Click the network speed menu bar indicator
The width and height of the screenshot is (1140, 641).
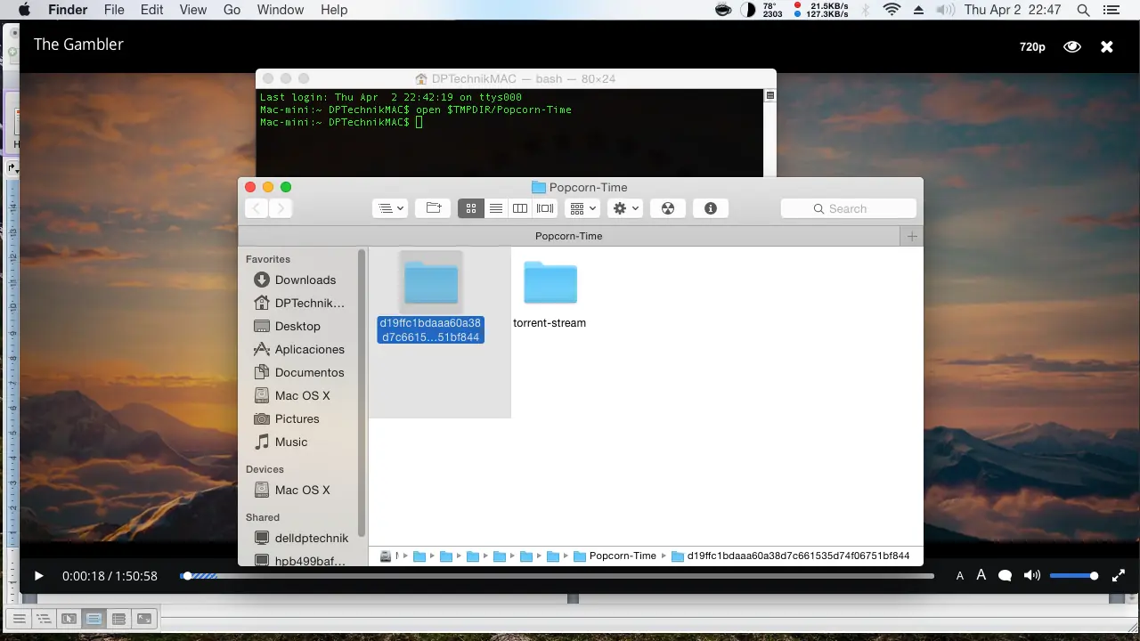click(x=820, y=10)
